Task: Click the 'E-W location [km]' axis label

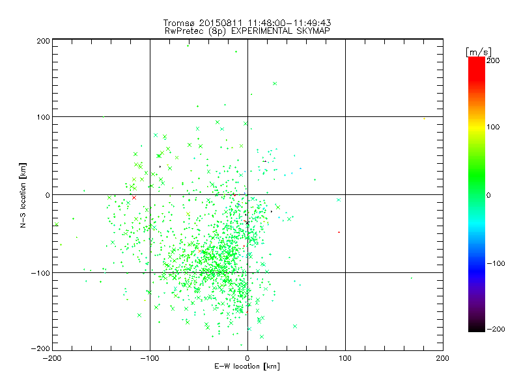Action: pyautogui.click(x=247, y=366)
